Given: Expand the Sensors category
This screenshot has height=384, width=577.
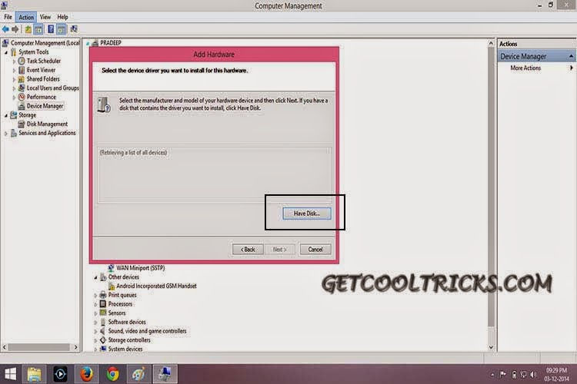Looking at the screenshot, I should [x=95, y=313].
